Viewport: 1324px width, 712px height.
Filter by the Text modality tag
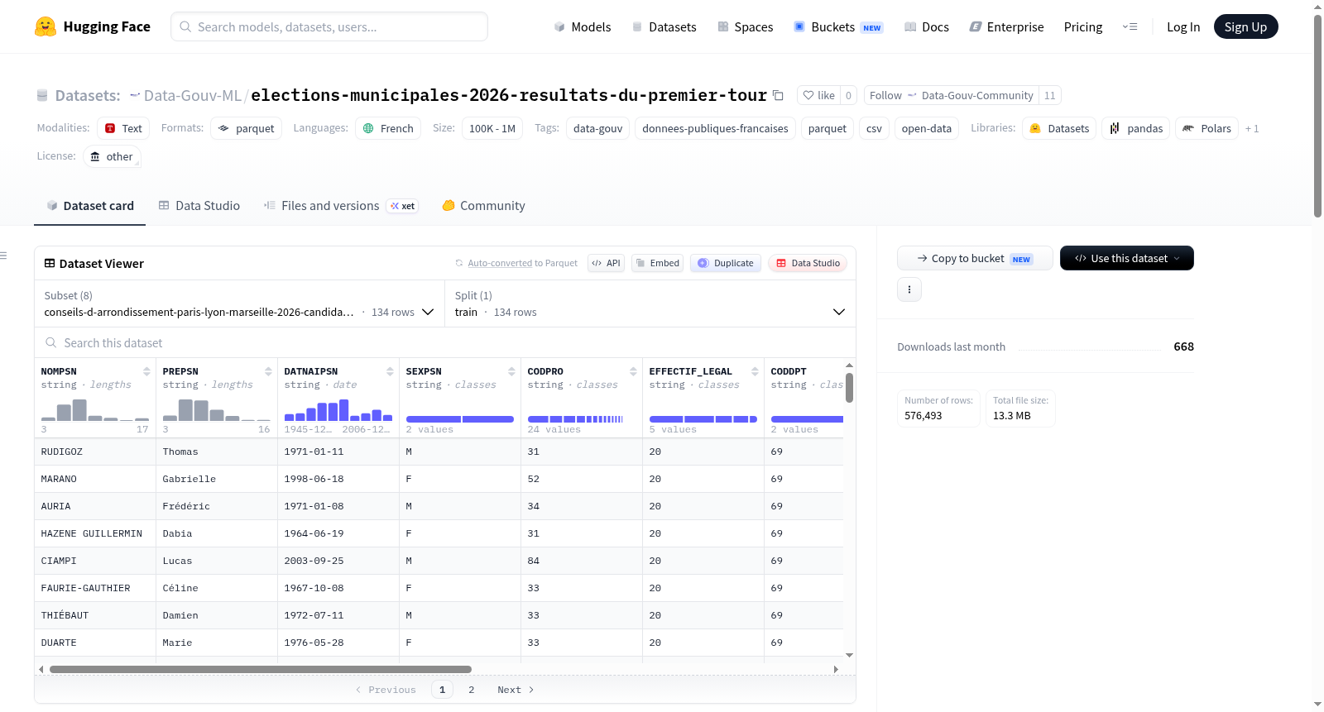click(x=123, y=128)
